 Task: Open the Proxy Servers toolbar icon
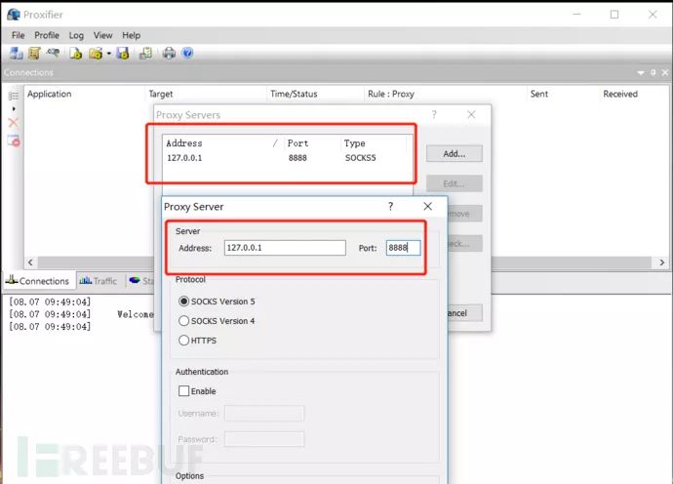(x=17, y=54)
